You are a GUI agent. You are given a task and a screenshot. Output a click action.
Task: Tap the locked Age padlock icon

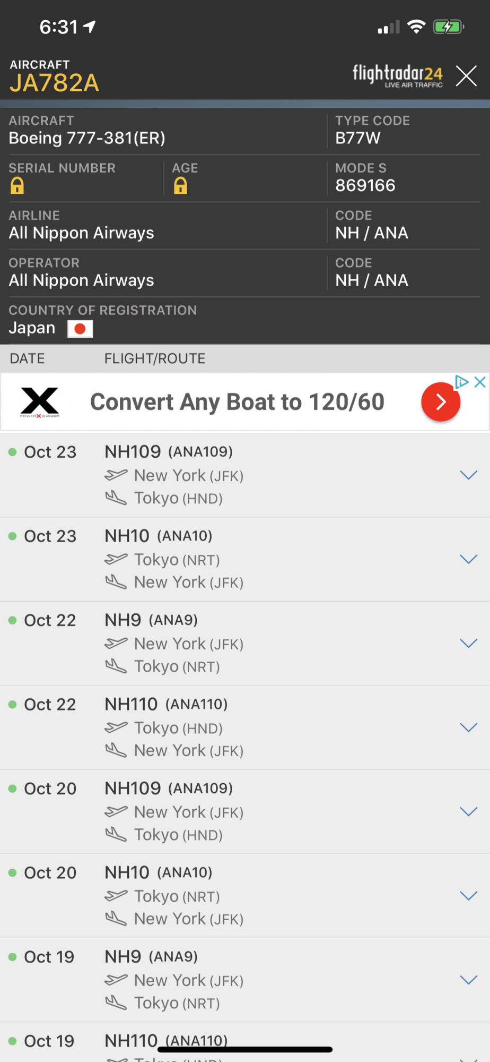click(180, 186)
